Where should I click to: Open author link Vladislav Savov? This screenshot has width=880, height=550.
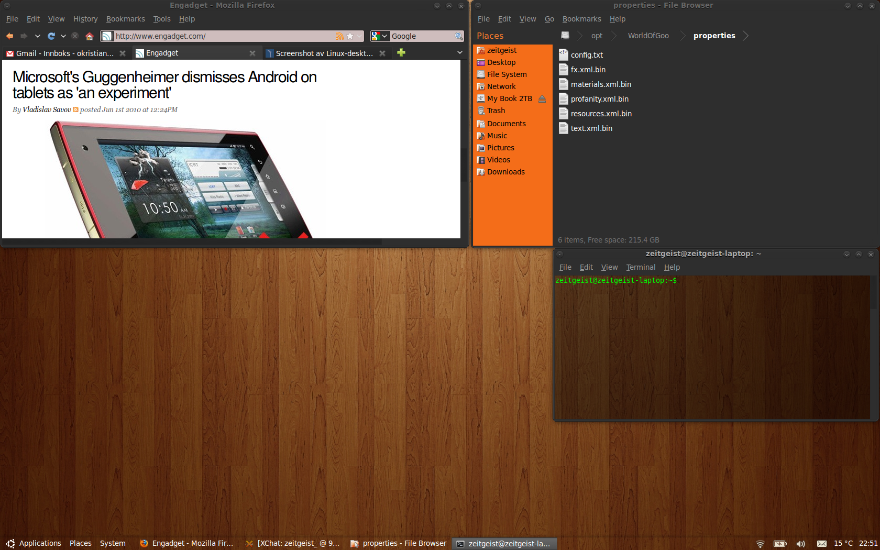point(47,109)
